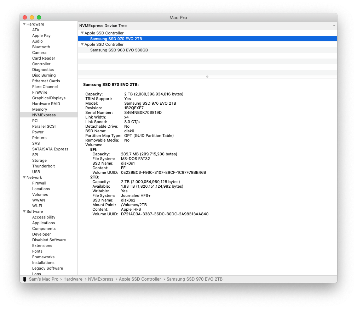Screen dimensions: 357x309
Task: Select WWAN under Network
Action: coord(39,200)
